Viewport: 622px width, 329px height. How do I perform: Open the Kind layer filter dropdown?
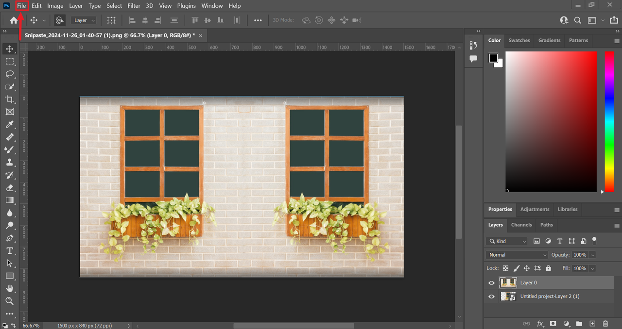coord(507,241)
